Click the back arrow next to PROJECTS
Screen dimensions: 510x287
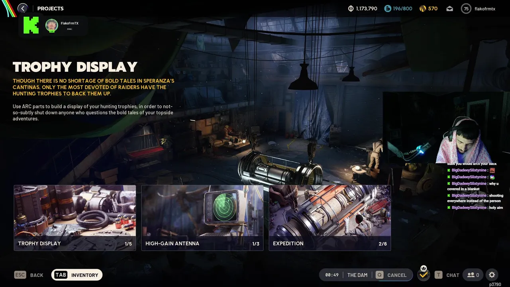click(x=23, y=8)
